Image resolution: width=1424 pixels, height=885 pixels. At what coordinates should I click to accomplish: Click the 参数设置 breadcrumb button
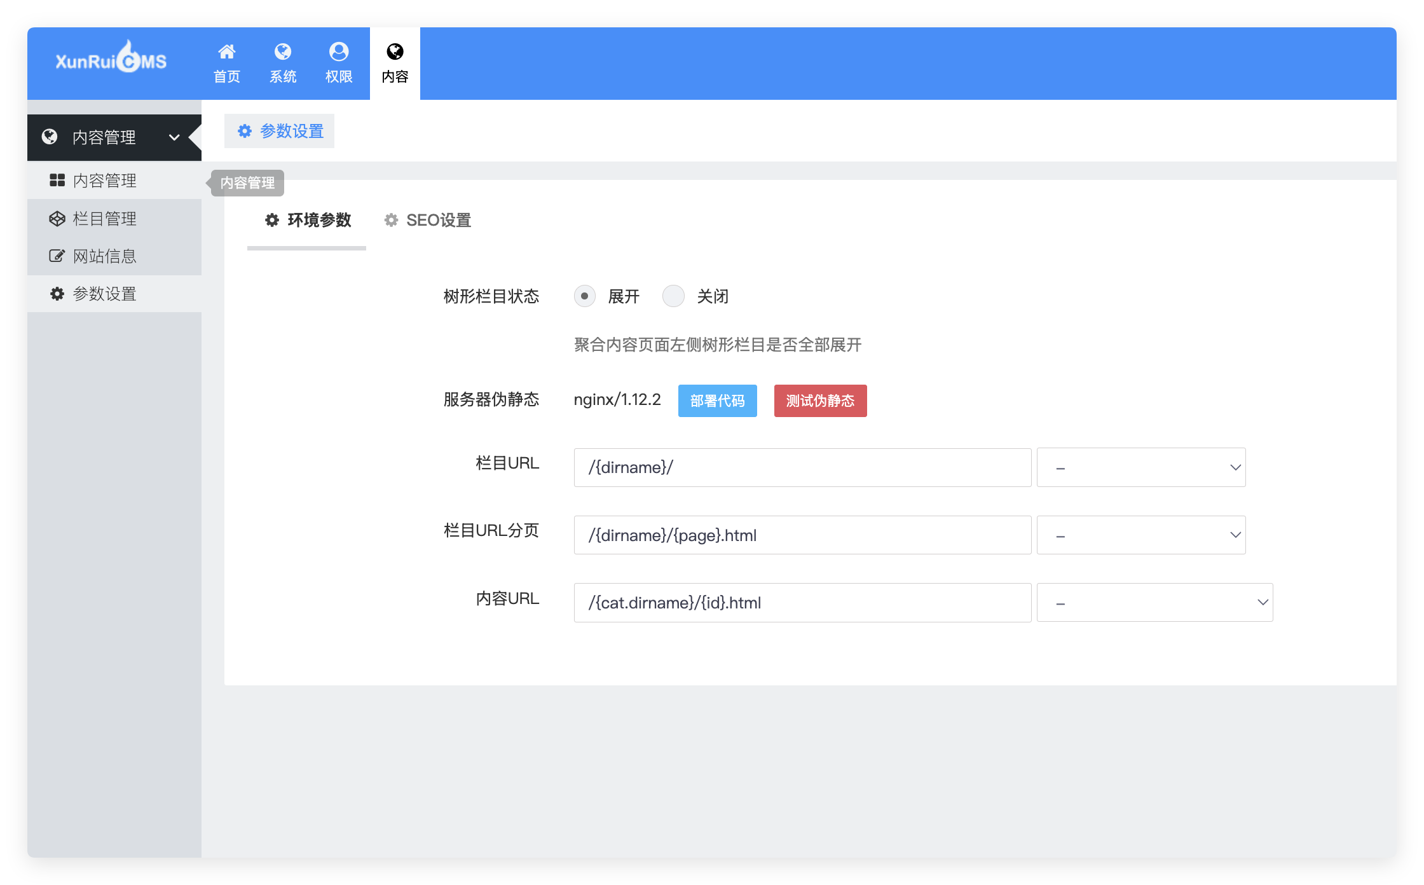click(x=279, y=131)
